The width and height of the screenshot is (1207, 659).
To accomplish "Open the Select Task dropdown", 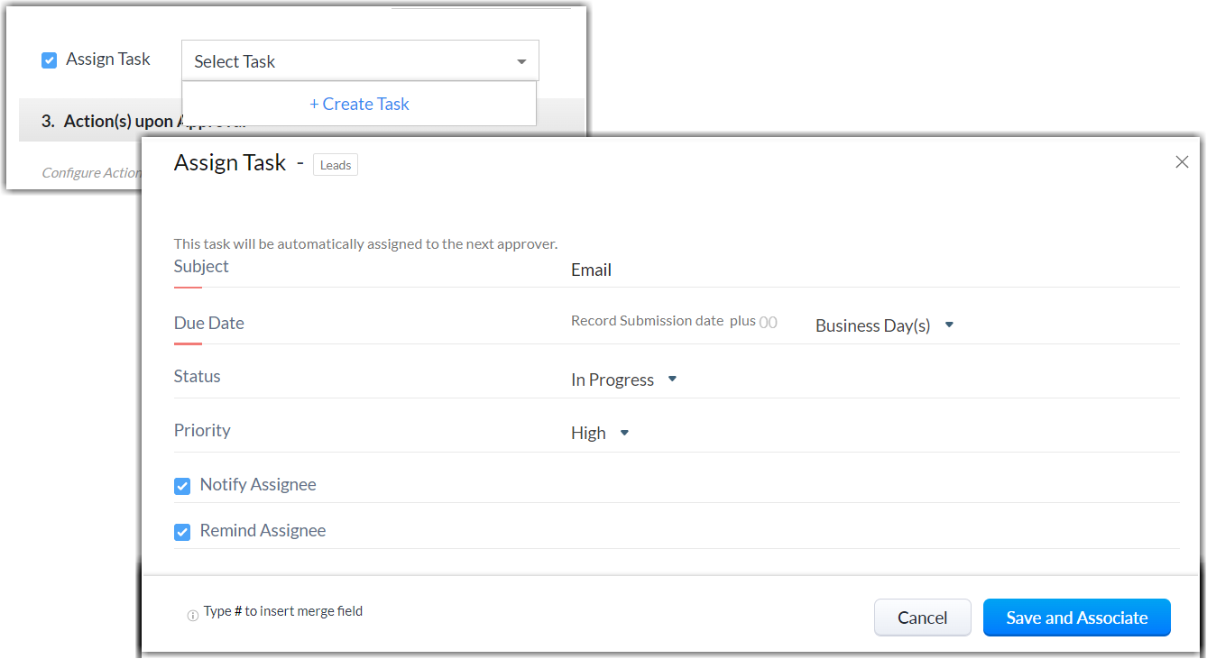I will [359, 61].
